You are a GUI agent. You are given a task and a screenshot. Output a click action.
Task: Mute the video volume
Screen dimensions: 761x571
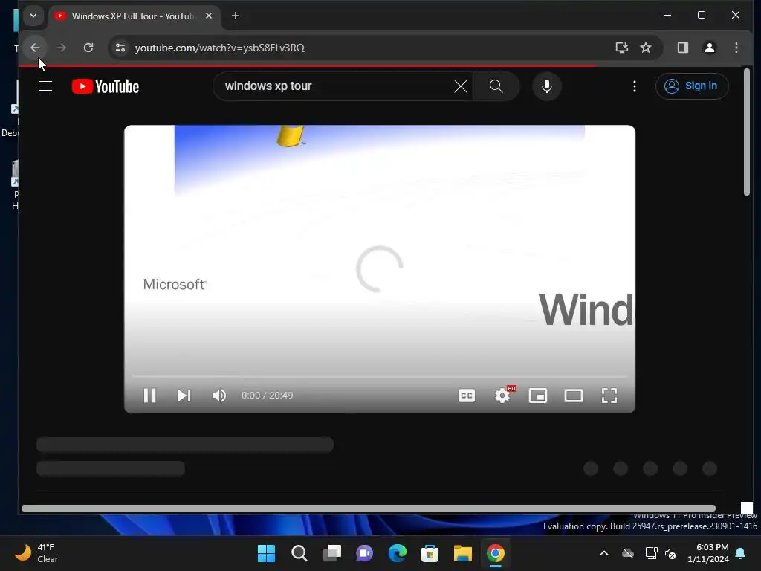pyautogui.click(x=219, y=396)
